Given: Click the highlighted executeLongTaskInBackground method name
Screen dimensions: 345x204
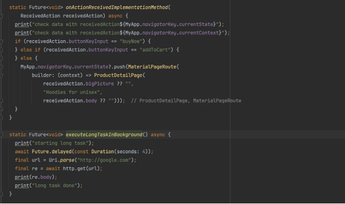Looking at the screenshot, I should click(x=104, y=135).
